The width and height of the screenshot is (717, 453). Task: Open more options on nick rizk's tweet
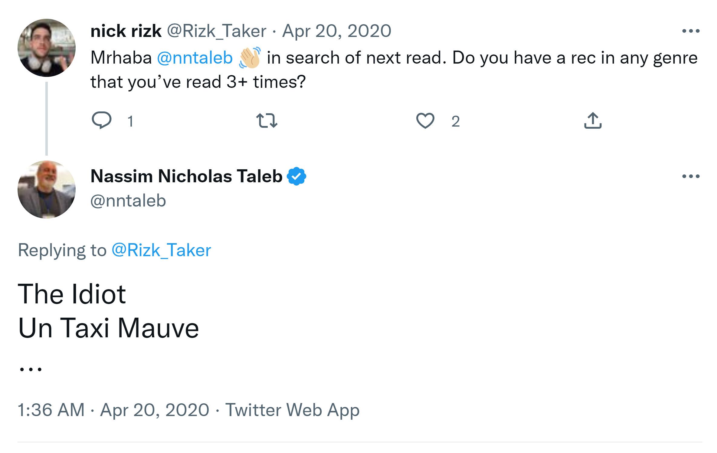coord(691,31)
